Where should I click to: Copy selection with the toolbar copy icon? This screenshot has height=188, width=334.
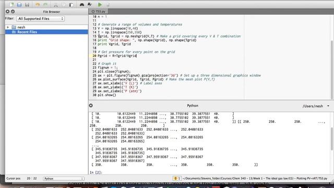pyautogui.click(x=64, y=5)
